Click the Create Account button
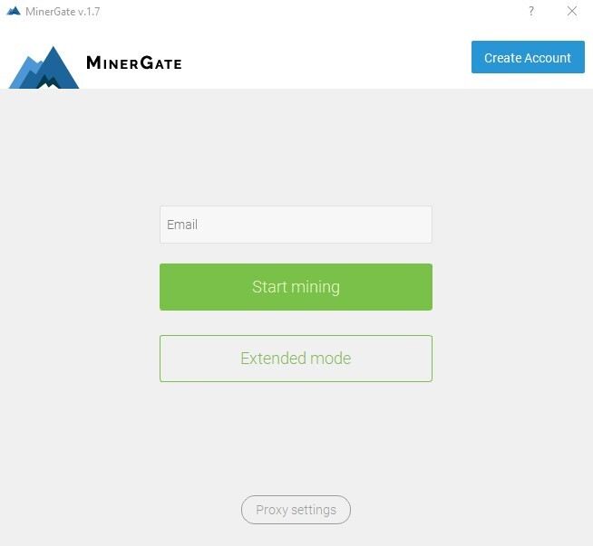This screenshot has width=593, height=546. click(x=528, y=57)
